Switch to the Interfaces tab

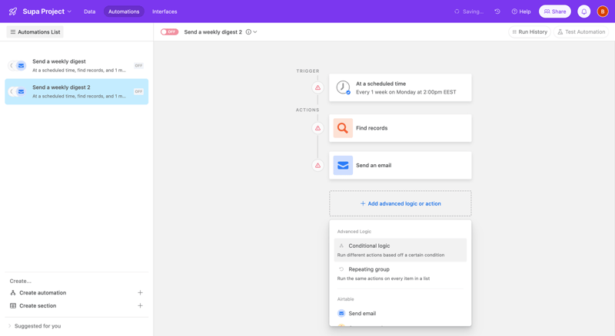[x=165, y=12]
